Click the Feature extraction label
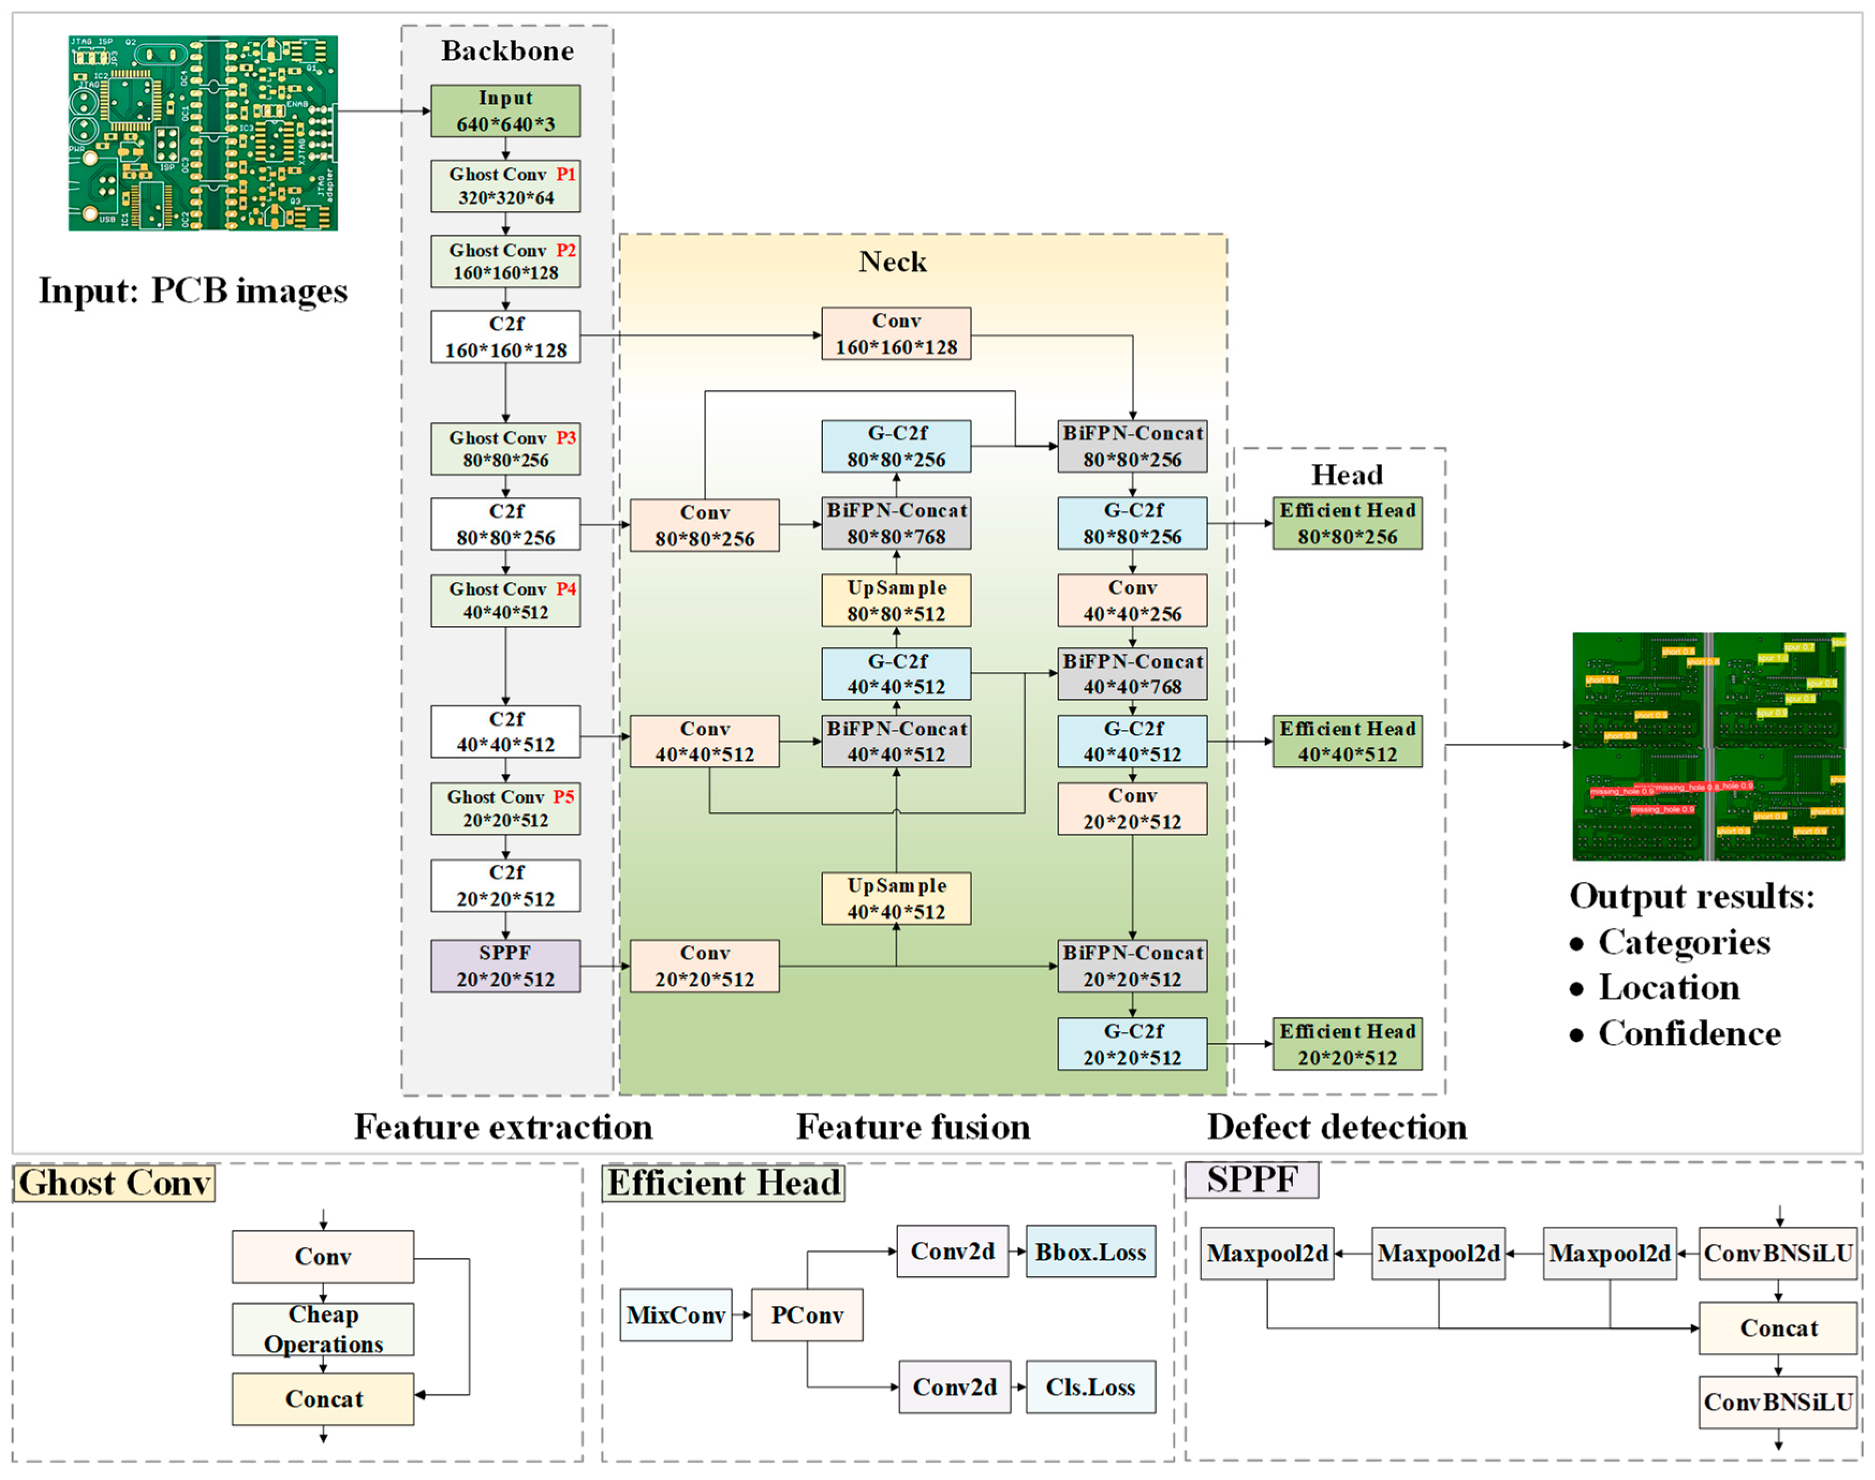Image resolution: width=1875 pixels, height=1480 pixels. (x=504, y=1127)
